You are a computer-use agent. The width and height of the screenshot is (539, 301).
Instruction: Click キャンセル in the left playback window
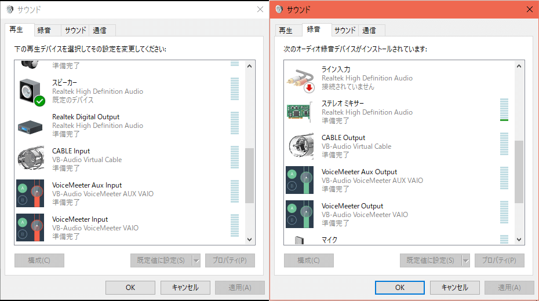(x=185, y=288)
